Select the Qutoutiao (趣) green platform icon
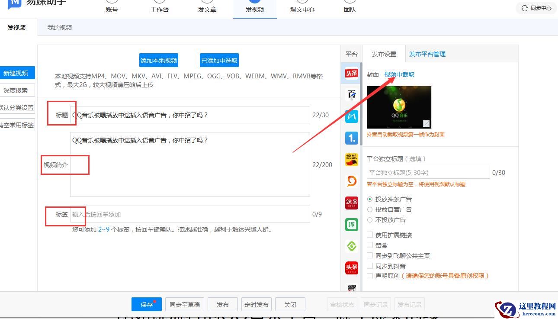 coord(352,225)
